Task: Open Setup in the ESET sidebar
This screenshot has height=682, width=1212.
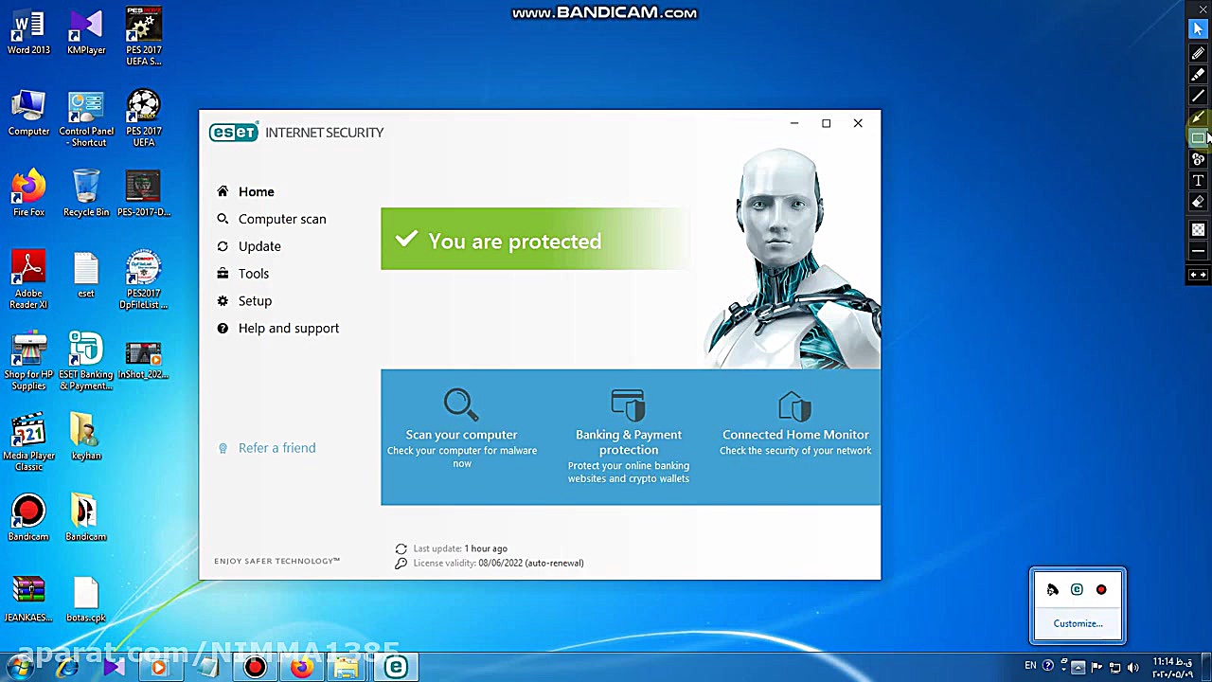Action: (x=244, y=301)
